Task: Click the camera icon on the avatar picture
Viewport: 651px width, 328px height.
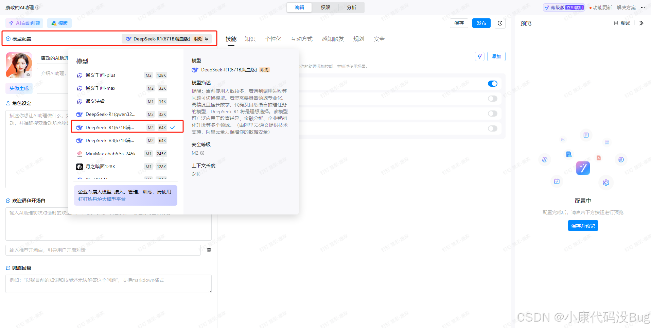Action: 28,74
